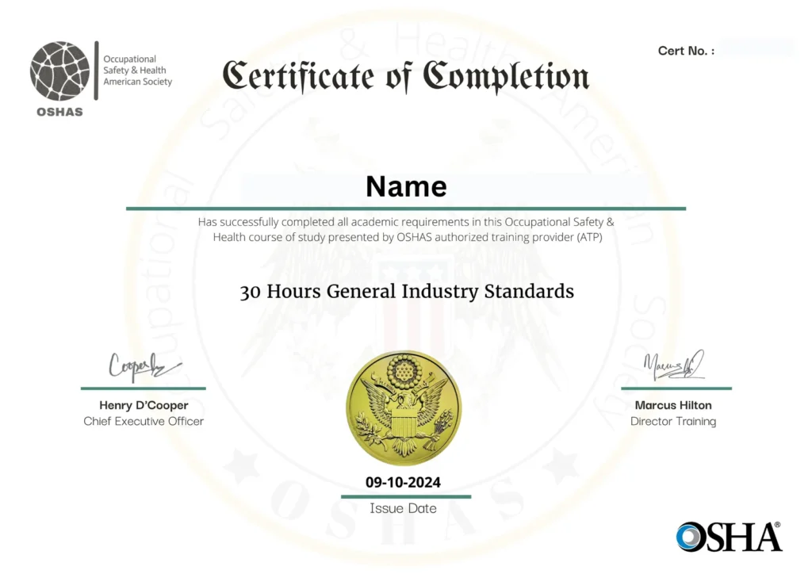Select the 09-10-2024 issue date
This screenshot has width=812, height=574.
pyautogui.click(x=404, y=481)
